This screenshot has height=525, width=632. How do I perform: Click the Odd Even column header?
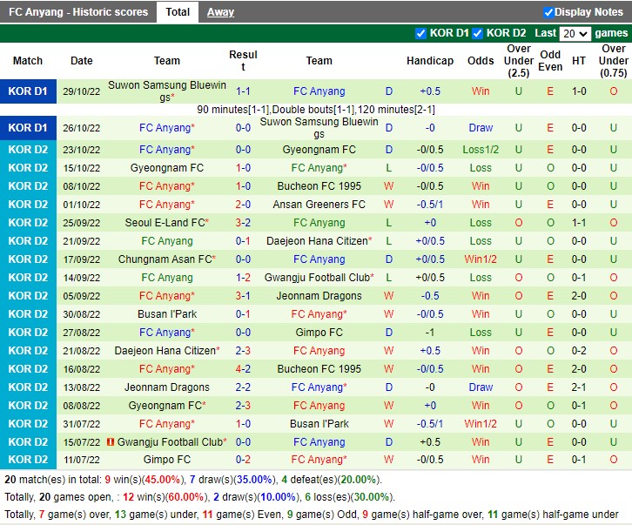[x=550, y=61]
